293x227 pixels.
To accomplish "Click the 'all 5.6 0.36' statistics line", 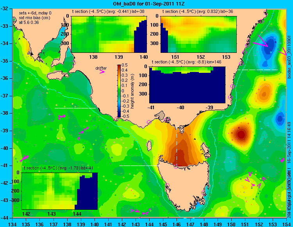I will (29, 22).
